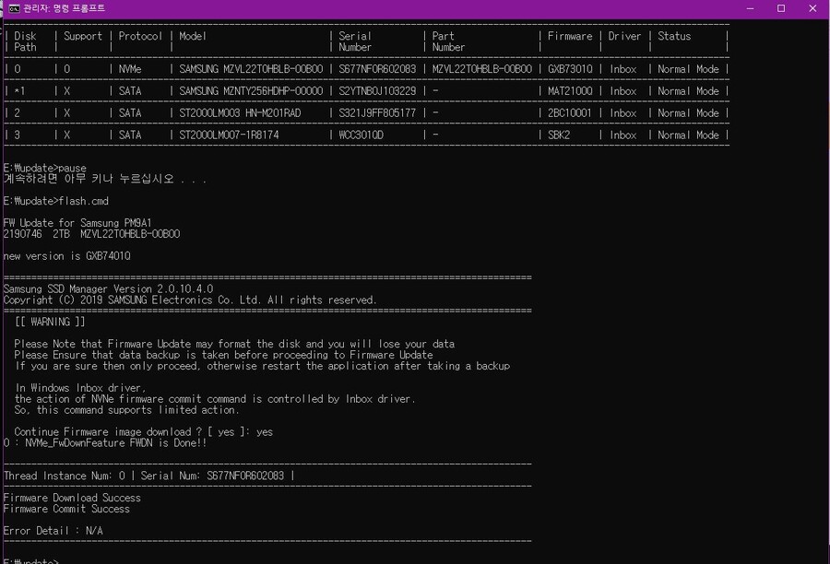
Task: Click the 'Firmware' column header
Action: click(x=570, y=36)
